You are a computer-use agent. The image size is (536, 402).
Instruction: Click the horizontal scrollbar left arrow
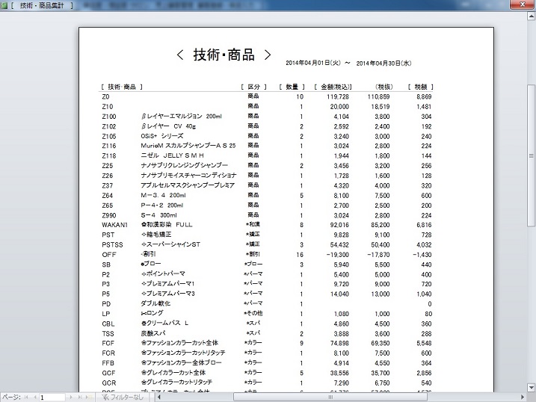tap(159, 398)
